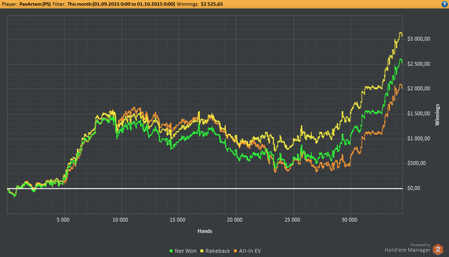Click the This month filter date range
This screenshot has height=257, width=449.
tap(121, 4)
